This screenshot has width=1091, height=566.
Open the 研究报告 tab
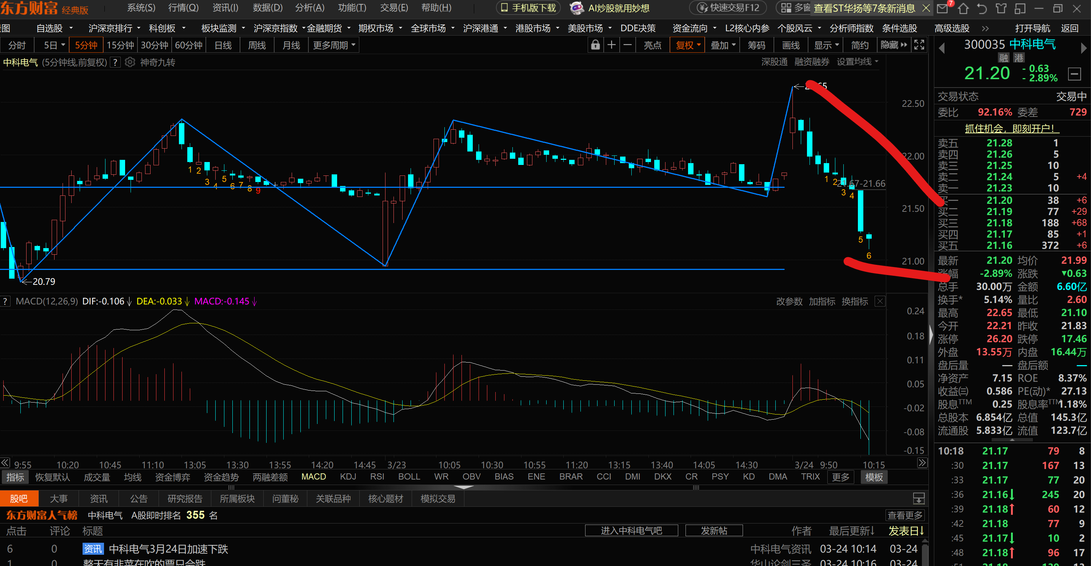pyautogui.click(x=185, y=498)
